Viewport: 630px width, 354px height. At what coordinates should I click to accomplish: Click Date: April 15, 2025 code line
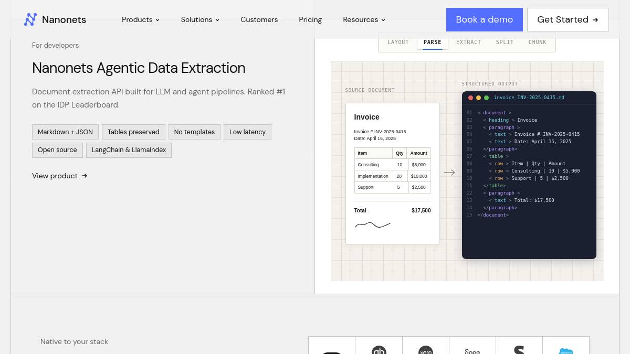point(530,142)
